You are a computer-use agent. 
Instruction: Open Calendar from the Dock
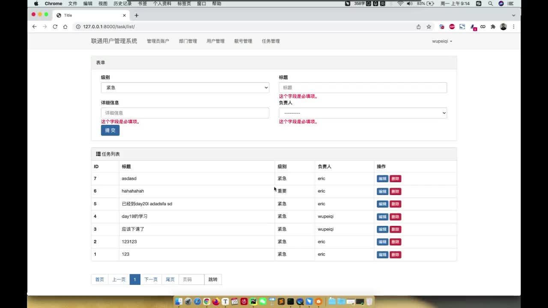coord(235,302)
